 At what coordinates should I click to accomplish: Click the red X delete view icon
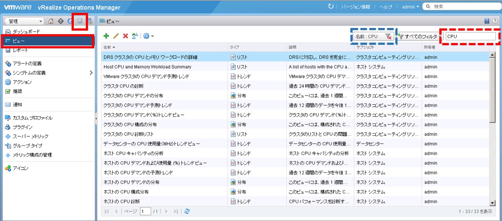pos(125,36)
